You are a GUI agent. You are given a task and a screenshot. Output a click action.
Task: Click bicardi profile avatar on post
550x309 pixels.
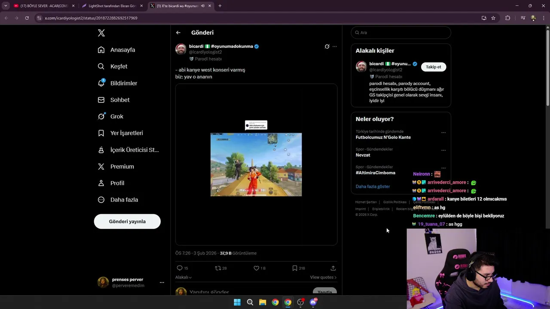[x=181, y=49]
